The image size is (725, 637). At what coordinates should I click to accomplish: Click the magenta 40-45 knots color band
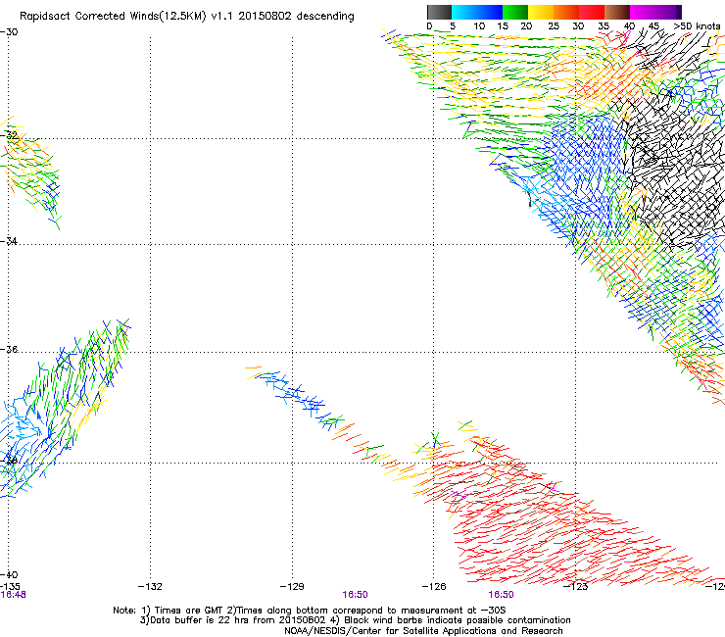click(x=643, y=13)
